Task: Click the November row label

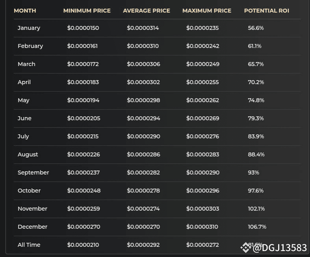Action: [x=32, y=209]
